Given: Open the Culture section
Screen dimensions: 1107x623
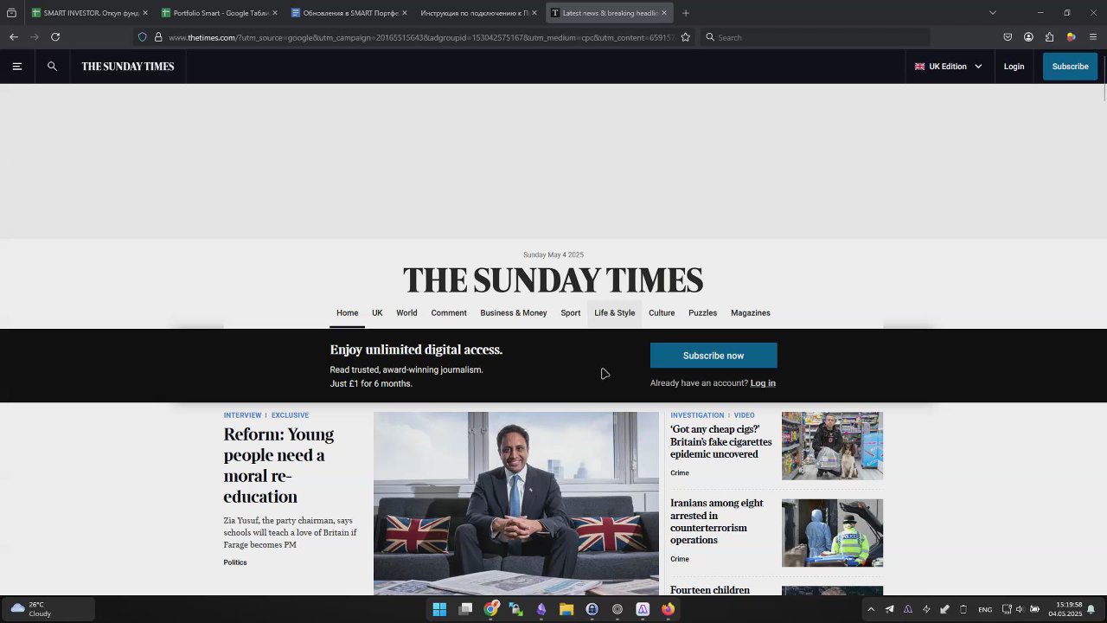Looking at the screenshot, I should (x=662, y=313).
